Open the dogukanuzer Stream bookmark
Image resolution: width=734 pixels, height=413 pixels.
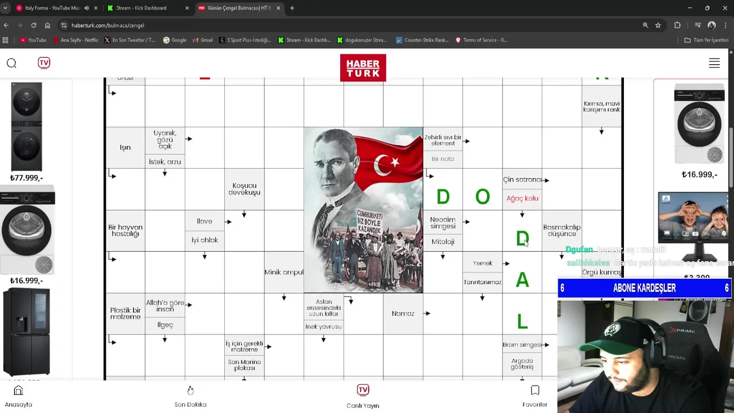362,40
